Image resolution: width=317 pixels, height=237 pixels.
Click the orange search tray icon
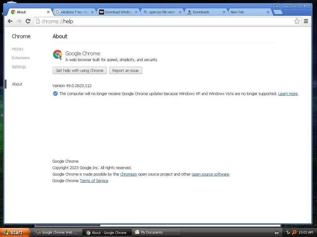pos(294,232)
